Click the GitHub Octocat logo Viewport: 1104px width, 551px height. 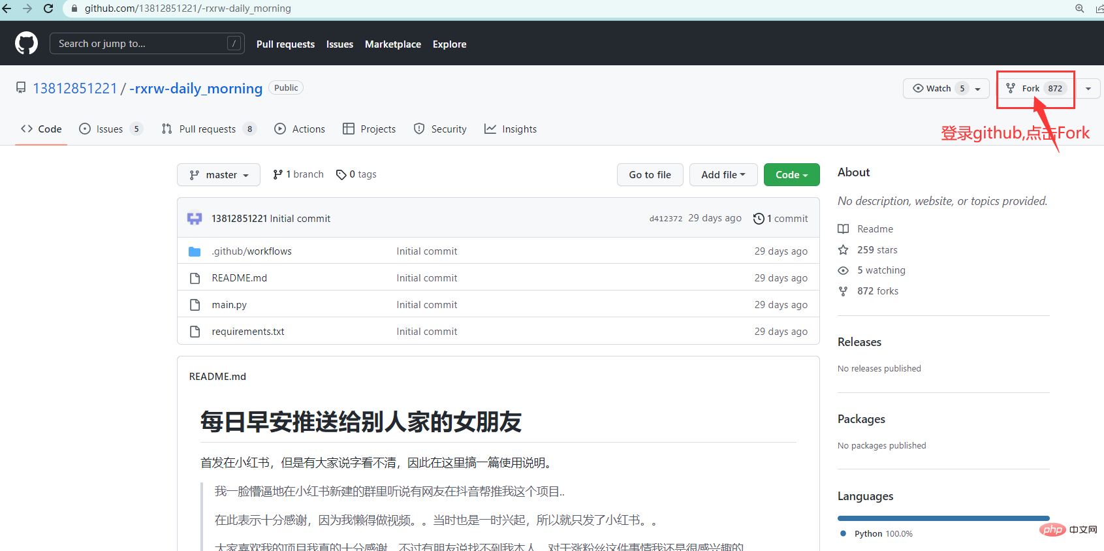(x=26, y=44)
